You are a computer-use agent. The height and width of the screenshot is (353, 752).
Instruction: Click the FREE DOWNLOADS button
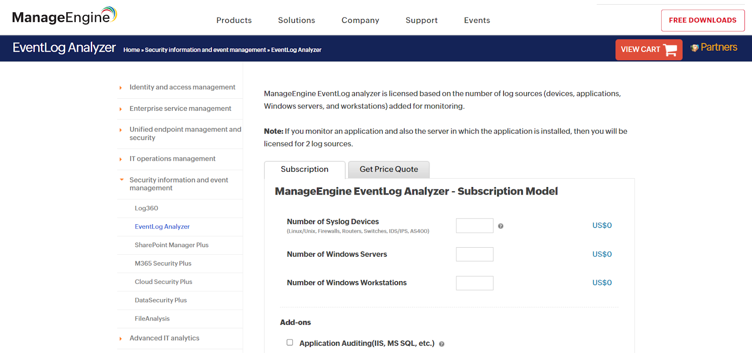tap(703, 20)
